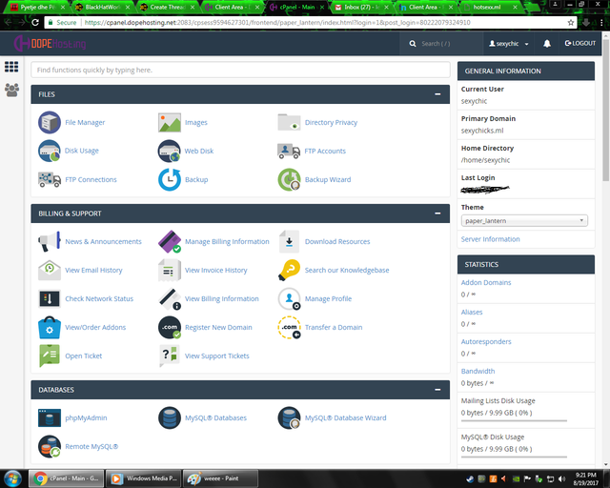This screenshot has height=488, width=610.
Task: Open the Manage Profile icon
Action: click(289, 298)
